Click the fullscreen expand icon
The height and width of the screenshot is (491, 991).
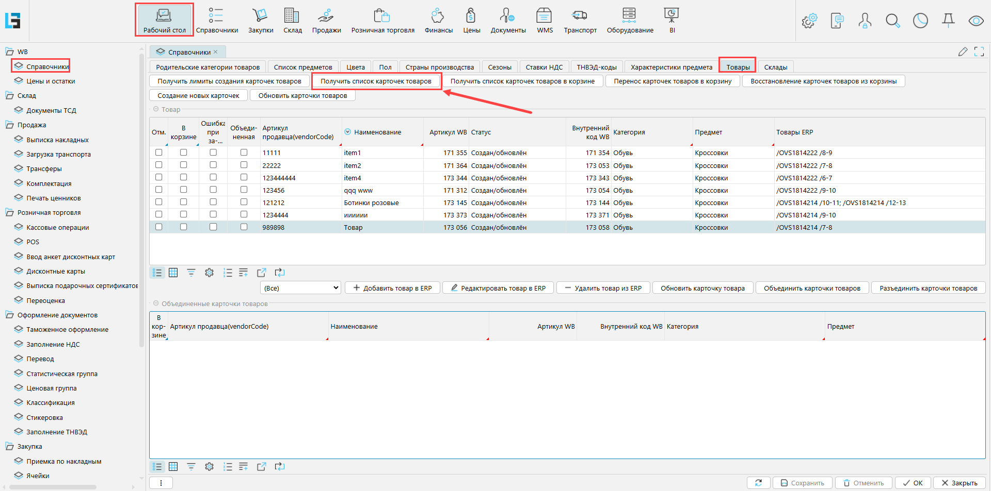point(979,52)
